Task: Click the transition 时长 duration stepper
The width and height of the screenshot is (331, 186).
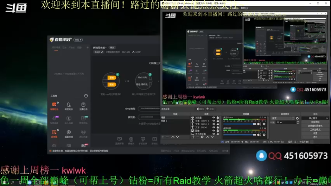Action: tap(297, 122)
